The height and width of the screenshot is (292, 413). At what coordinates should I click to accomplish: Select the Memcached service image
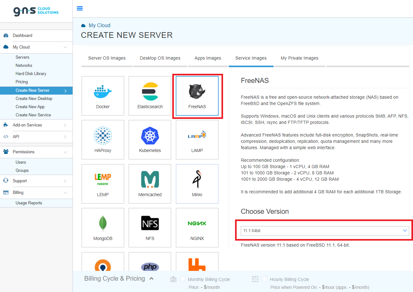coord(150,184)
